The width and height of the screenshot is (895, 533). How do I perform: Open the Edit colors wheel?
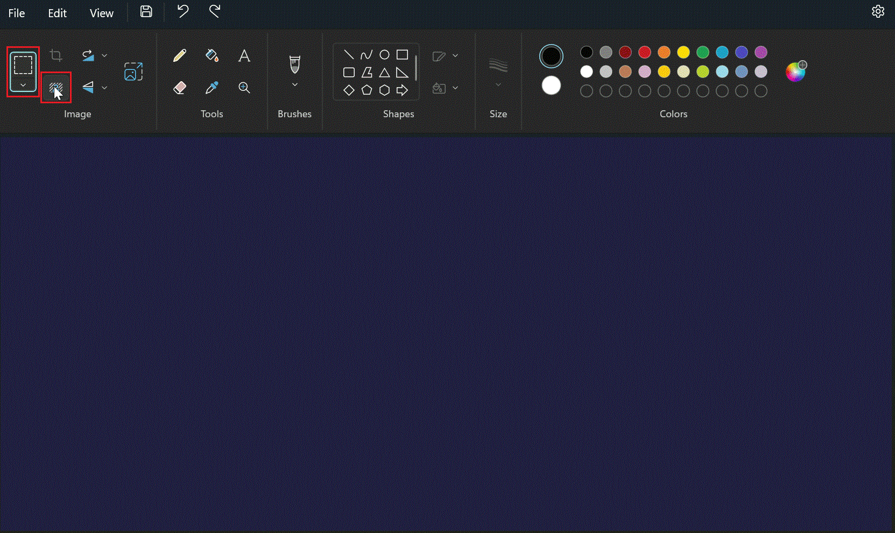coord(796,71)
